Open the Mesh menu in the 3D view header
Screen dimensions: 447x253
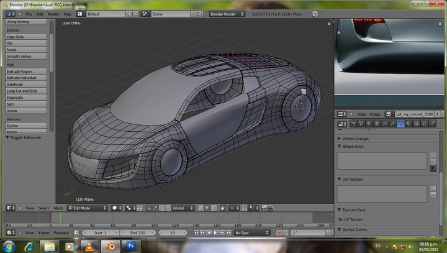click(58, 208)
